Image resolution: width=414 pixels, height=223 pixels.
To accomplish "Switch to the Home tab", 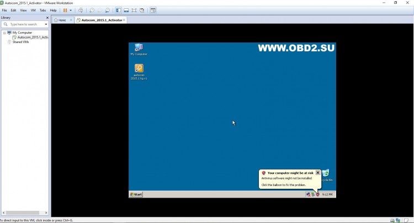I will tap(61, 20).
